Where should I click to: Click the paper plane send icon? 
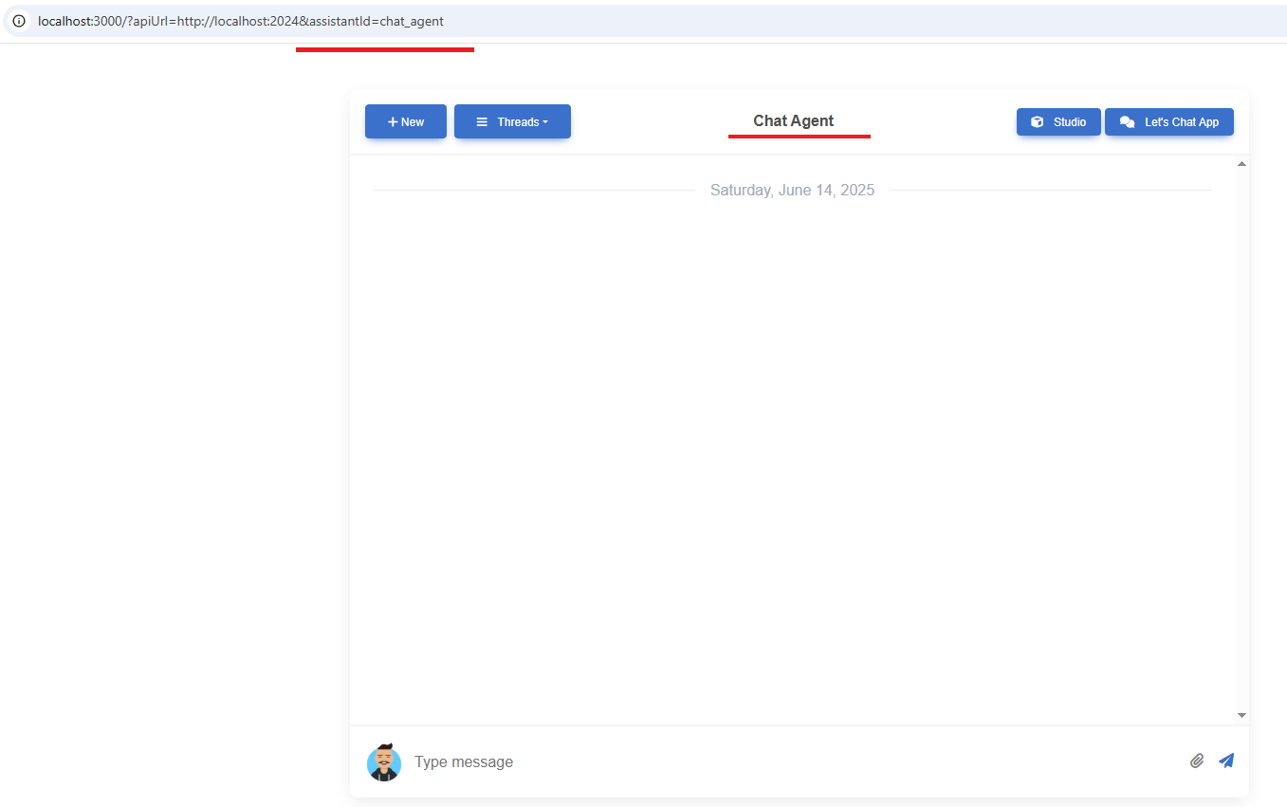[x=1226, y=761]
